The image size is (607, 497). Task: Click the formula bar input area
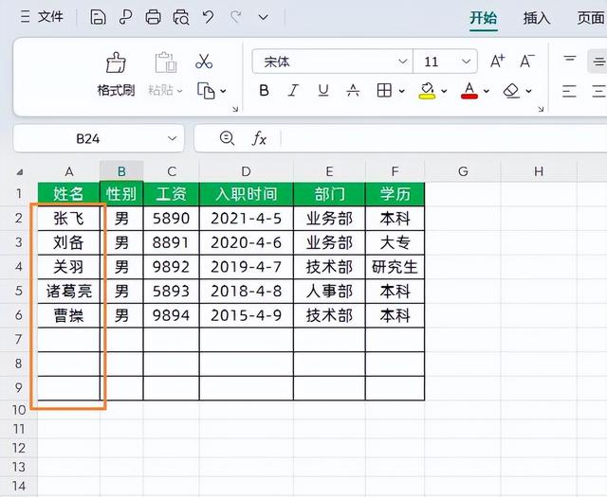click(x=443, y=139)
